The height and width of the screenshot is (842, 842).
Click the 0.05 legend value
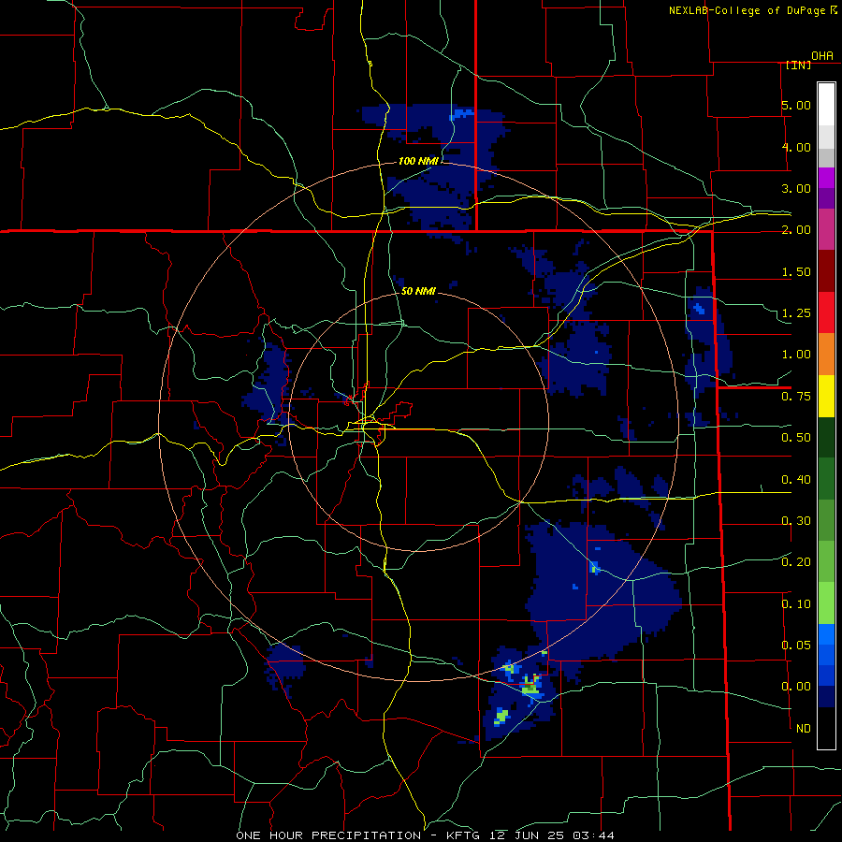[x=796, y=645]
